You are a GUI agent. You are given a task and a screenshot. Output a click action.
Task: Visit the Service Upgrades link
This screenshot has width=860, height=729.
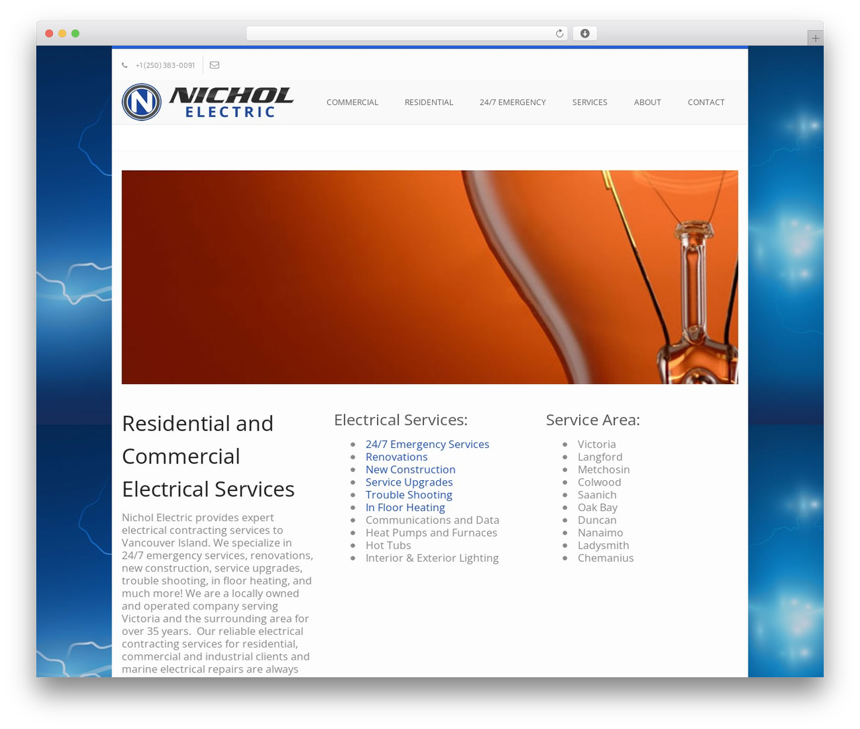[409, 482]
